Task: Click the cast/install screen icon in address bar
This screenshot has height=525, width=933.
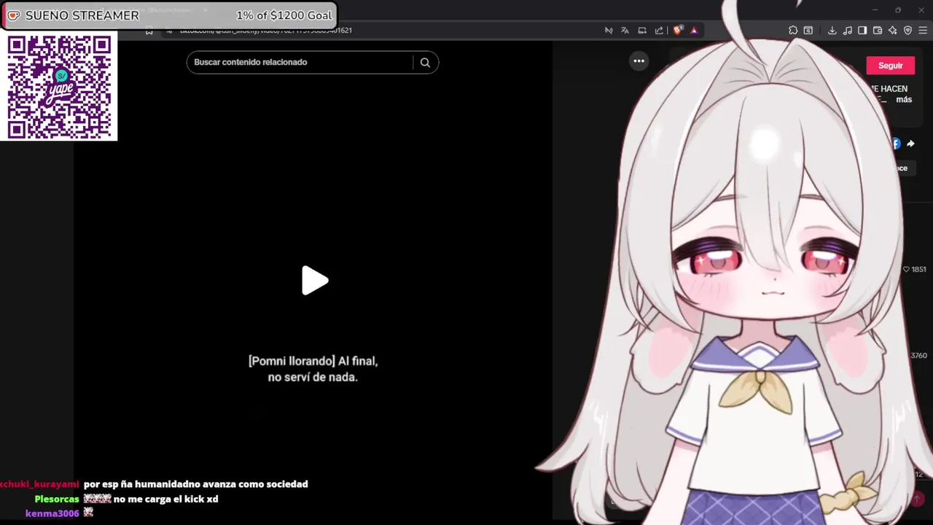Action: pos(642,31)
